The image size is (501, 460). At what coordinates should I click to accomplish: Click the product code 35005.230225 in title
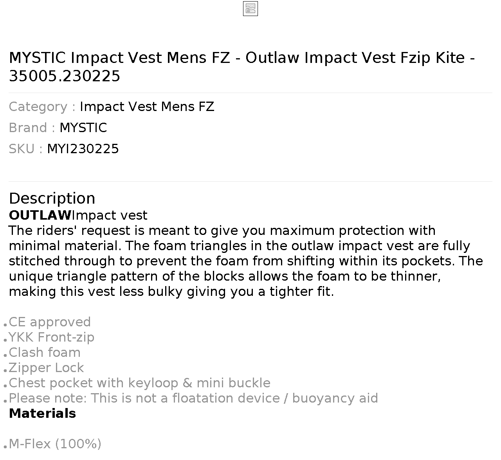65,76
